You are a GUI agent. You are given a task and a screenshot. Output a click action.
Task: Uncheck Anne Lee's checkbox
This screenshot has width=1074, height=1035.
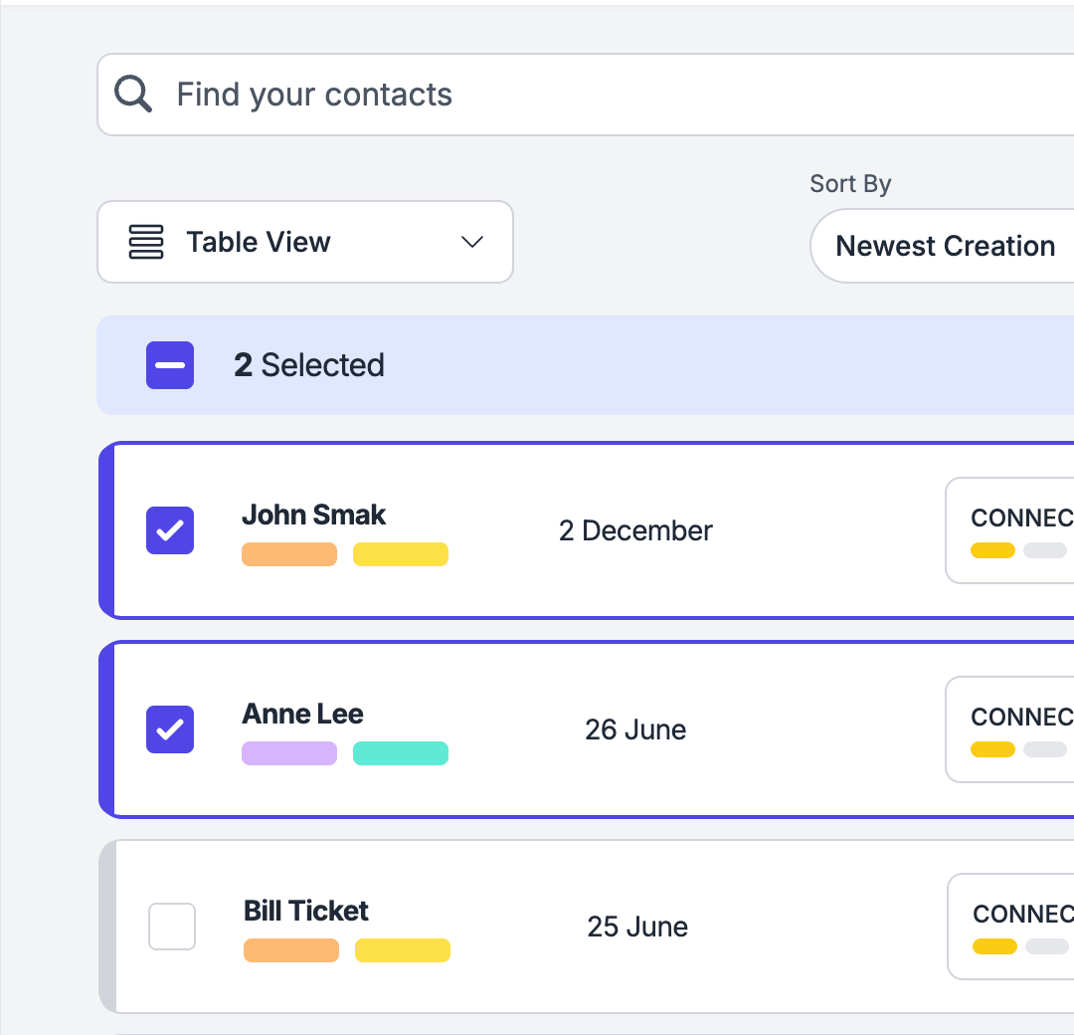[170, 729]
